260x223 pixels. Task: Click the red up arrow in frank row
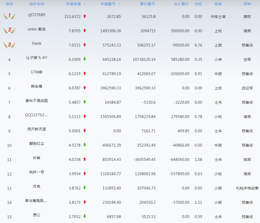coord(85,45)
